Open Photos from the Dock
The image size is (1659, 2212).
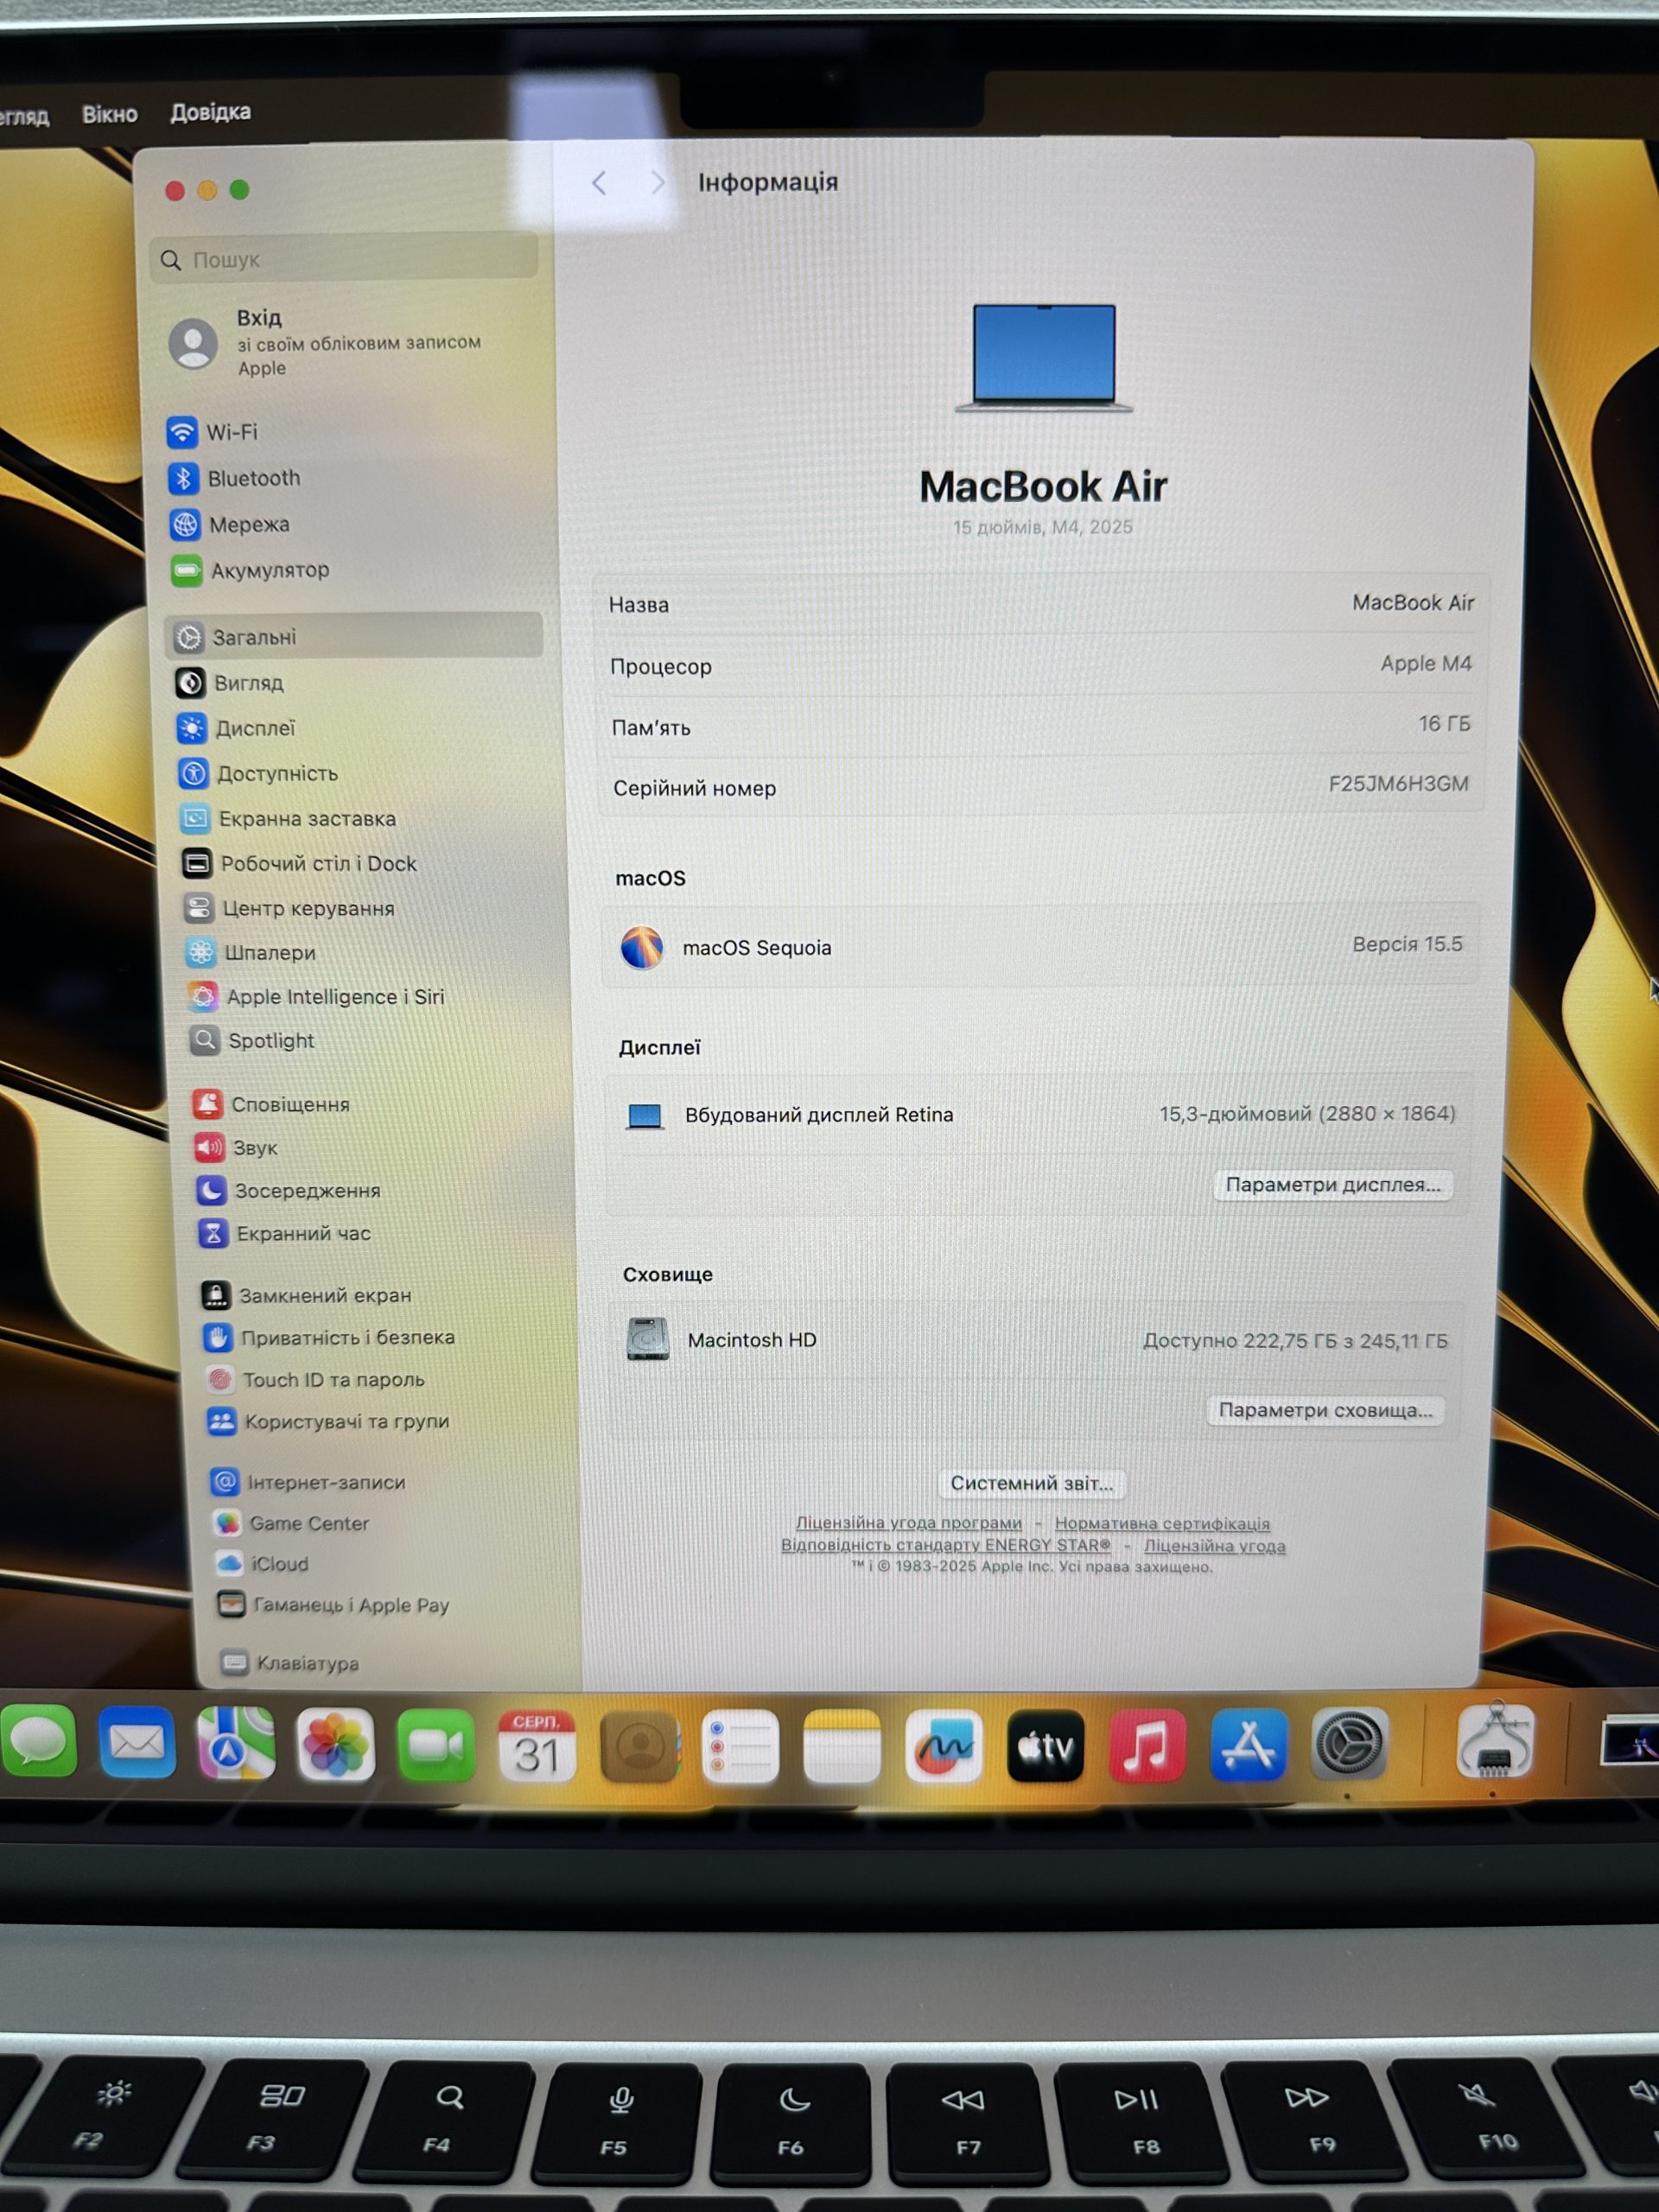coord(336,1746)
